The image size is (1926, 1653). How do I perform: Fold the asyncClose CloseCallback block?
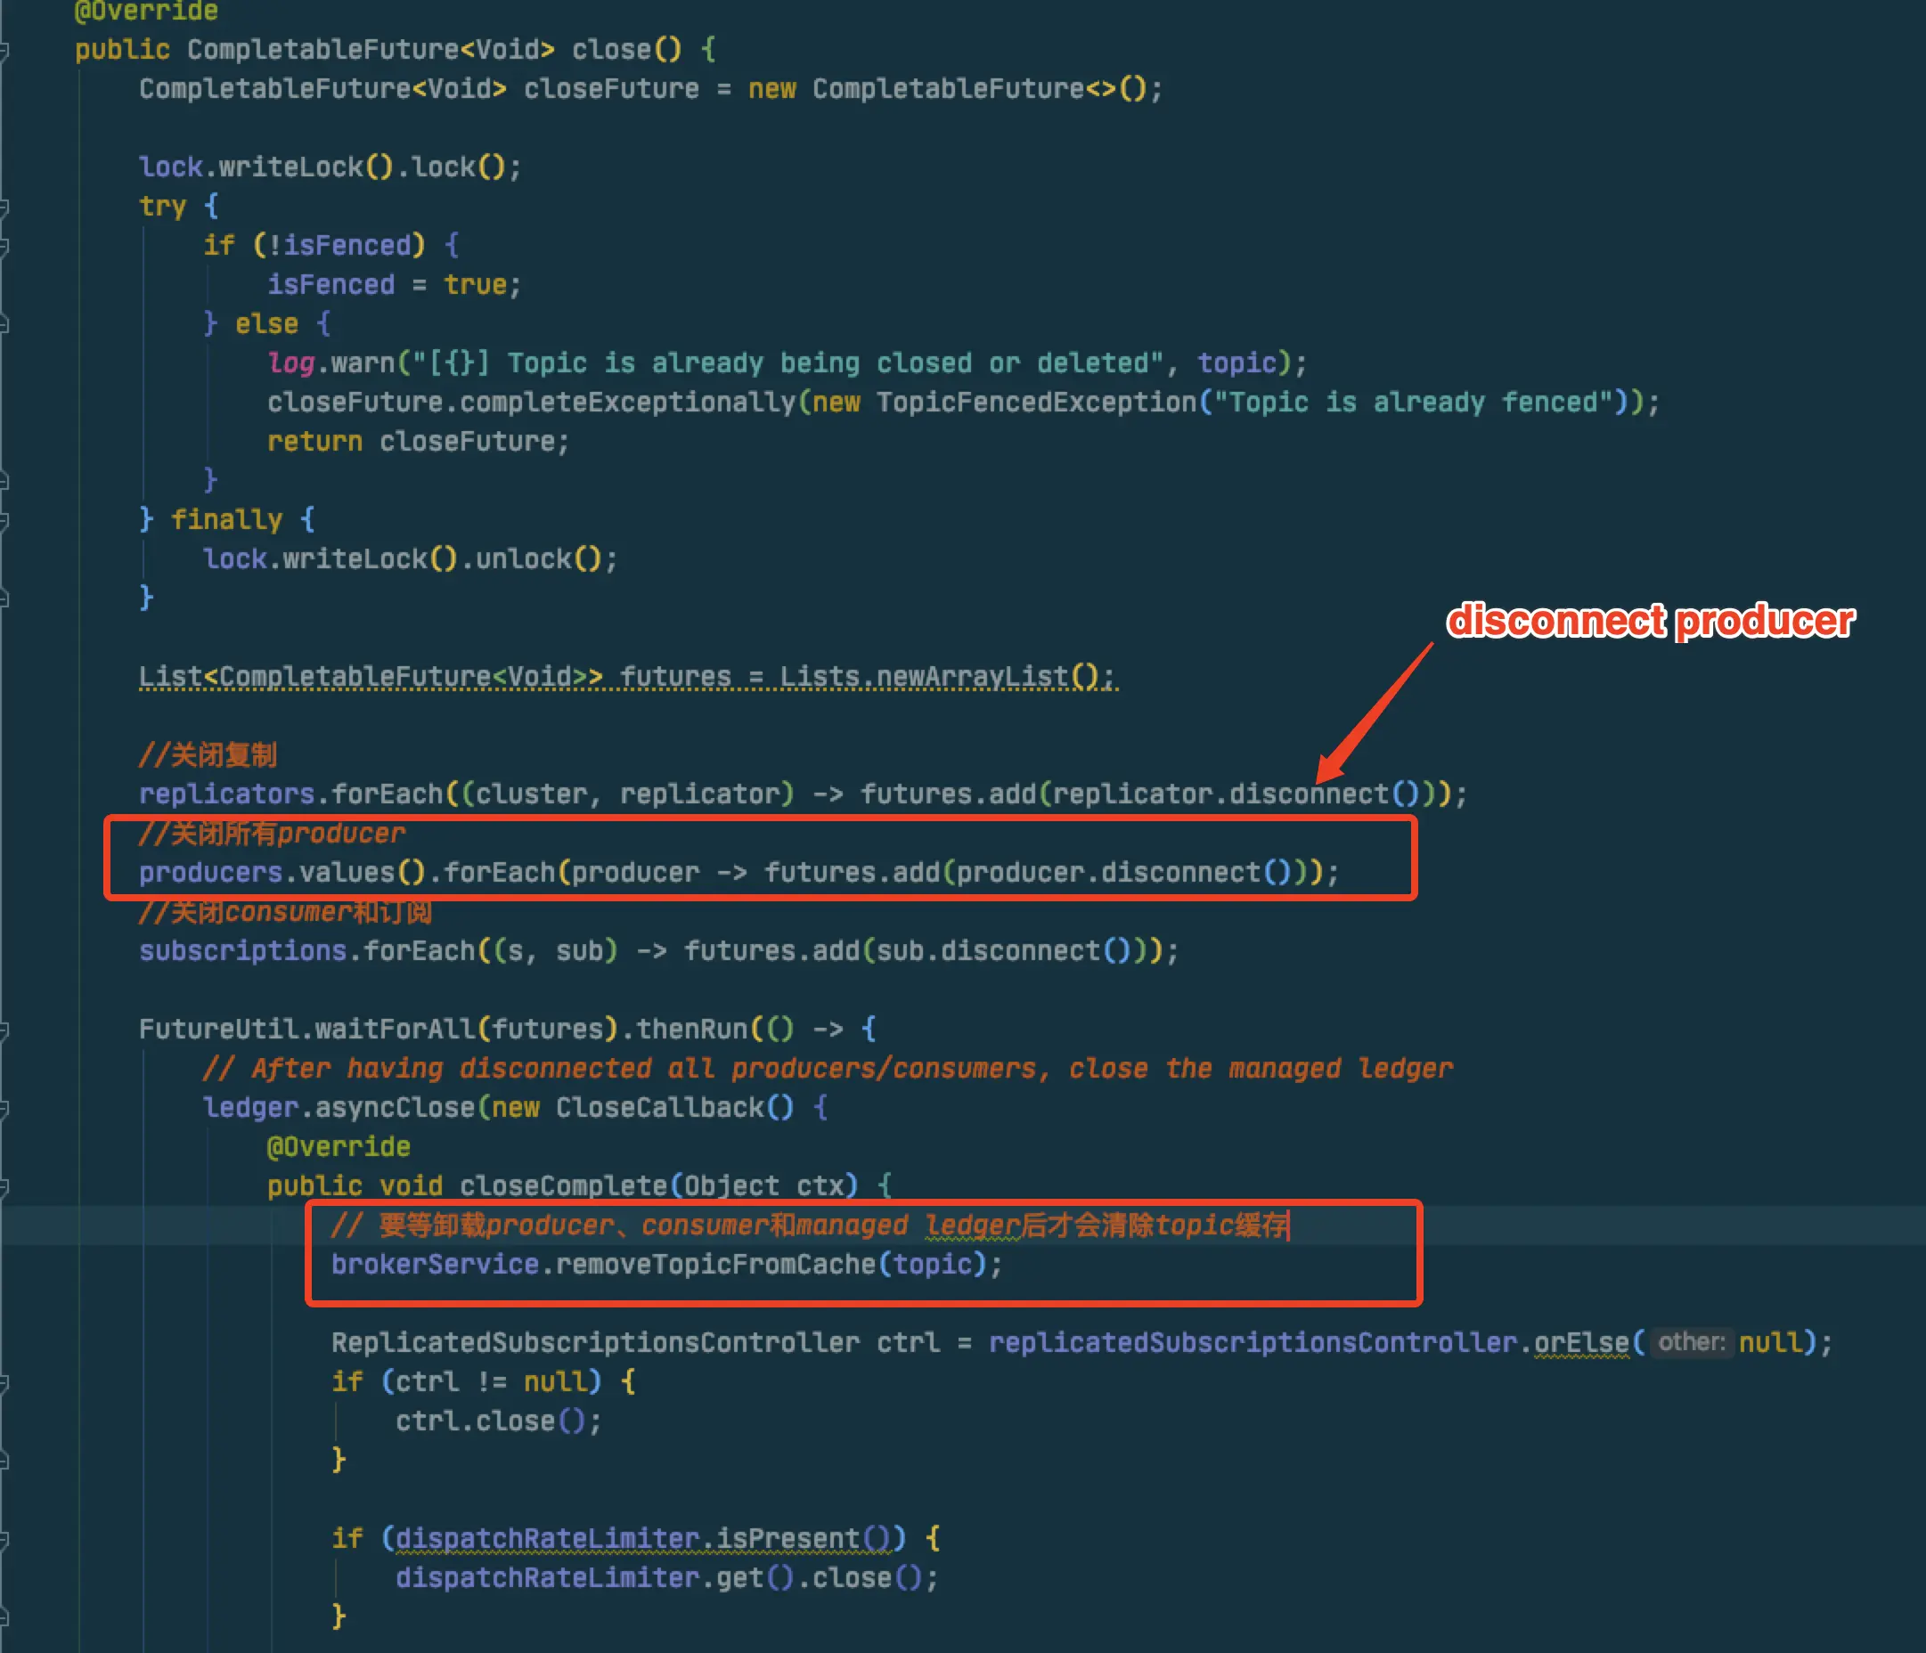coord(4,1108)
